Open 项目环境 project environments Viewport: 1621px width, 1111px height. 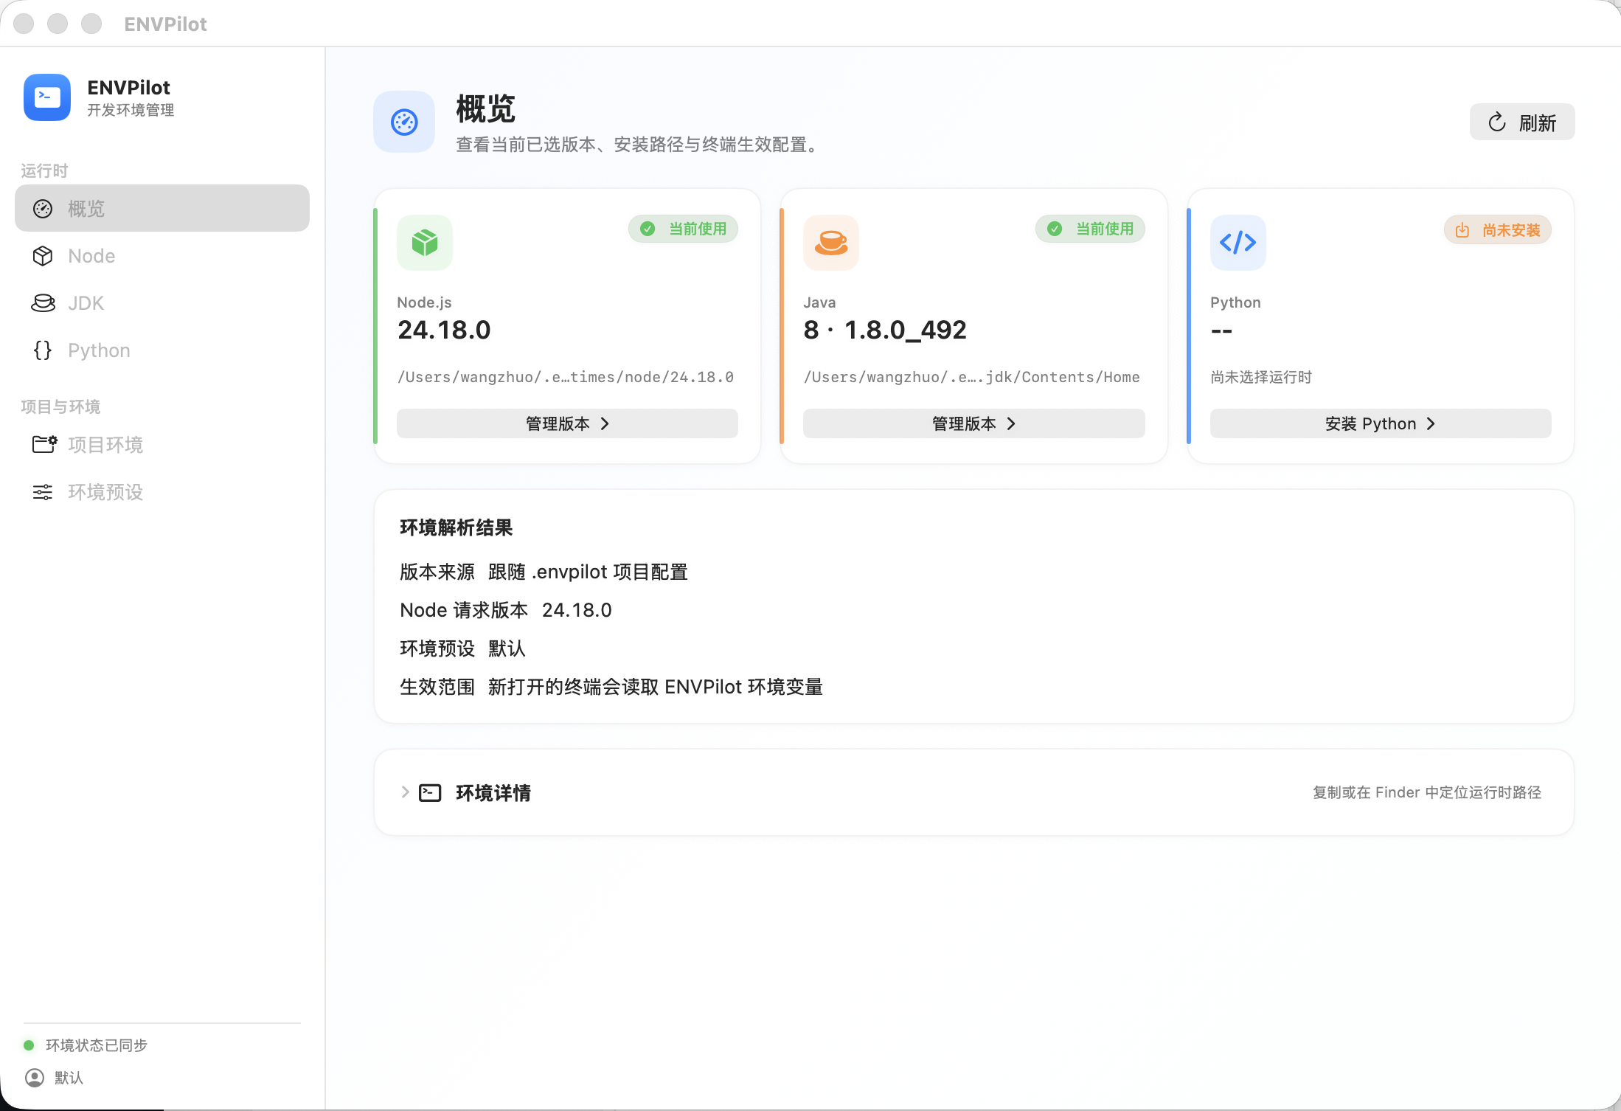pyautogui.click(x=162, y=445)
